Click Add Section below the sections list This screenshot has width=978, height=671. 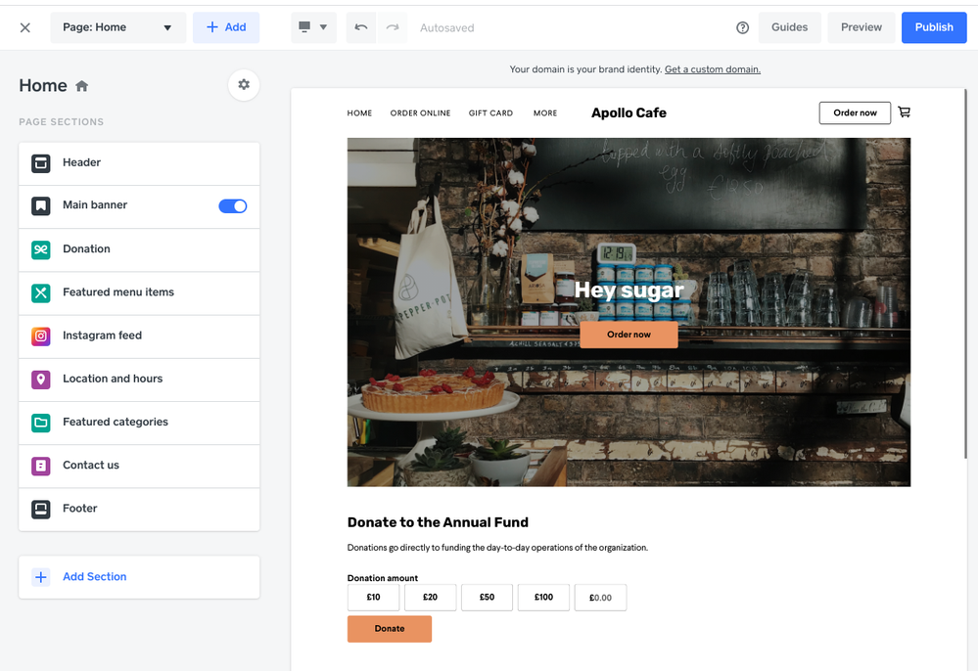pos(94,577)
